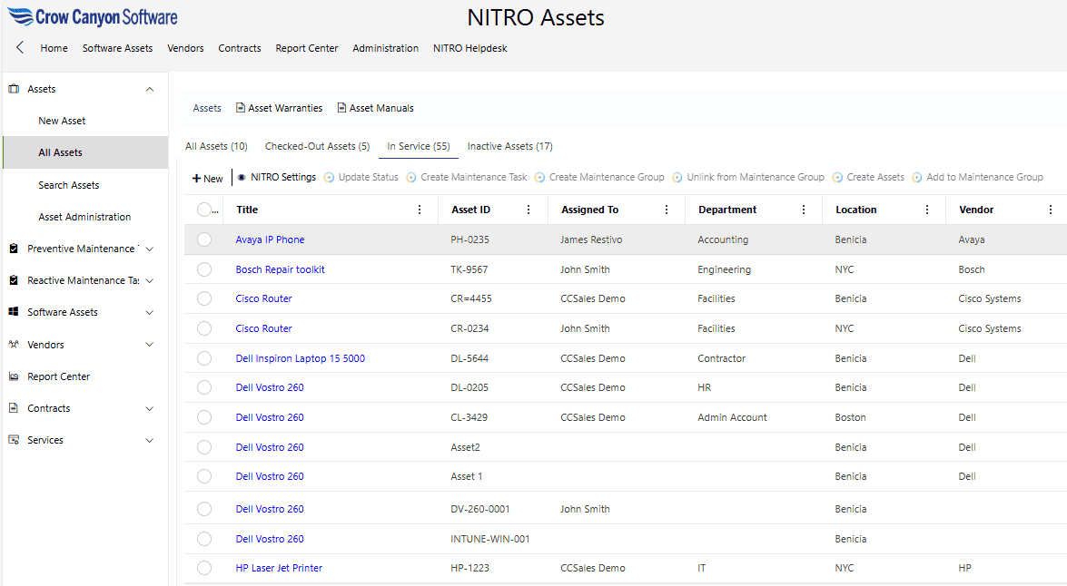
Task: Open Administration in top navigation
Action: 385,48
